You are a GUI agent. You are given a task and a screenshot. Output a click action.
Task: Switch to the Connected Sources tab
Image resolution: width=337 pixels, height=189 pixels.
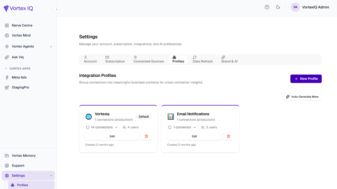tap(148, 59)
